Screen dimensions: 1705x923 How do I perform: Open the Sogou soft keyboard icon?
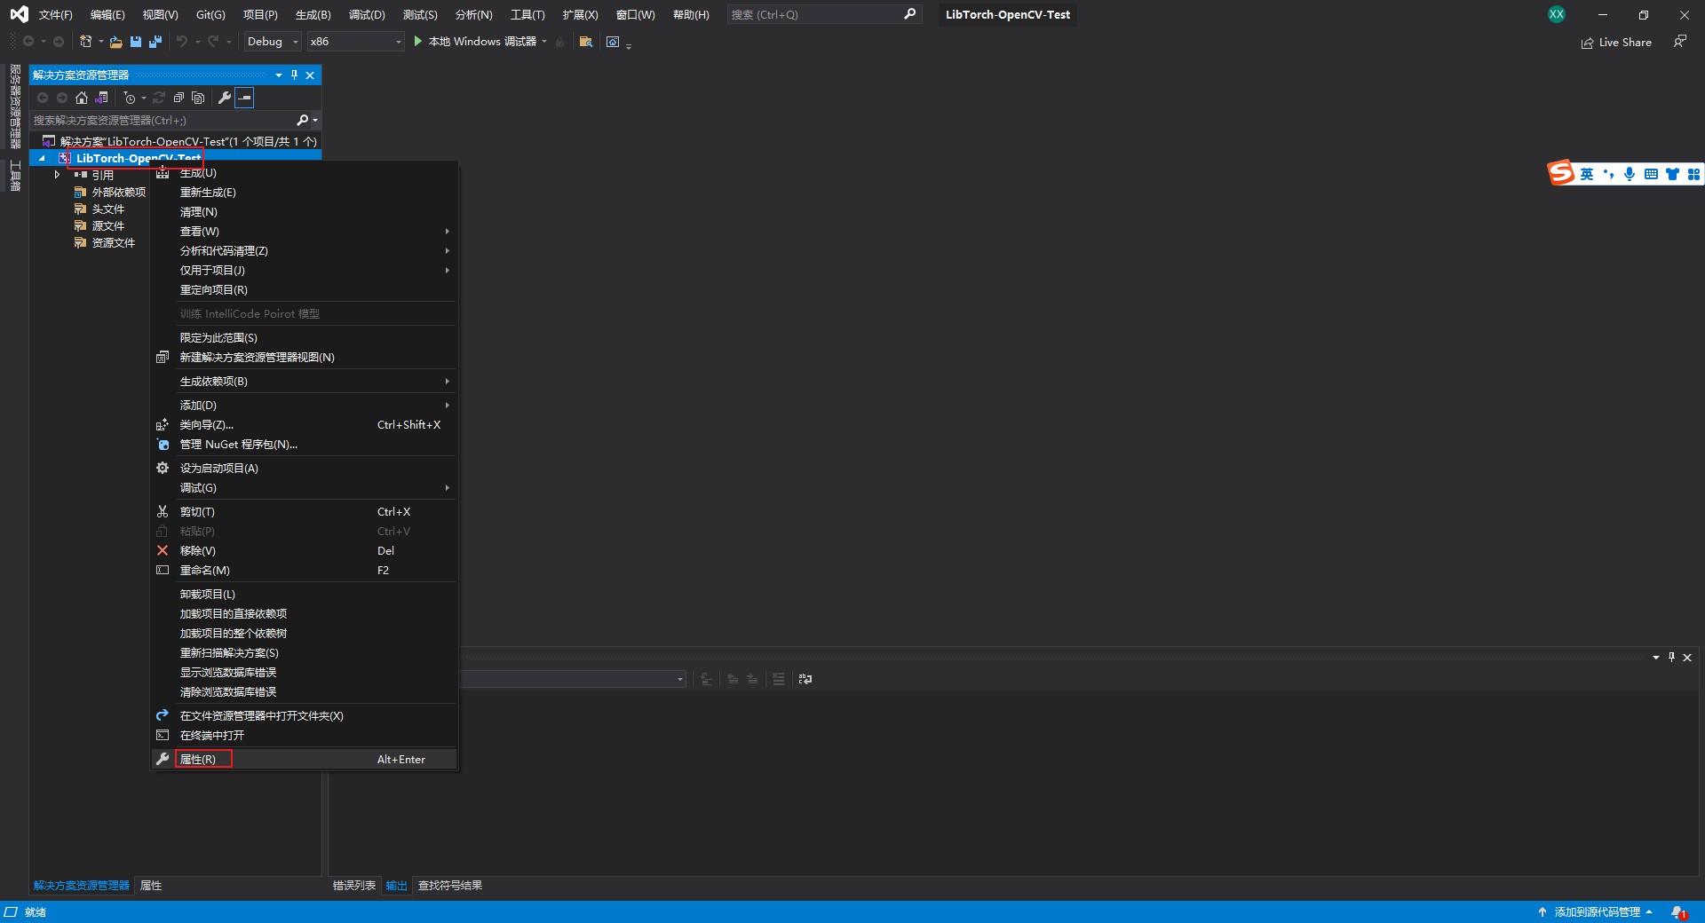pyautogui.click(x=1651, y=174)
